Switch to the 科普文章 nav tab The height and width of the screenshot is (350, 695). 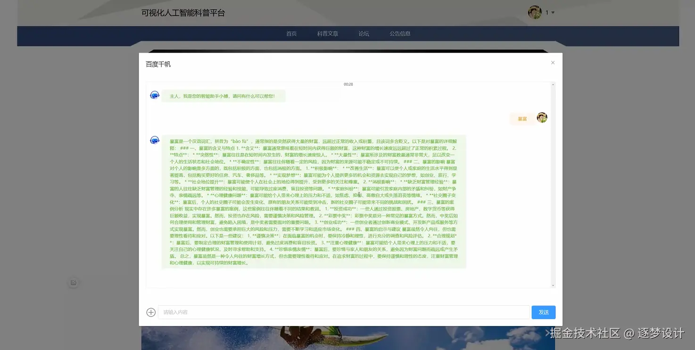(x=327, y=33)
